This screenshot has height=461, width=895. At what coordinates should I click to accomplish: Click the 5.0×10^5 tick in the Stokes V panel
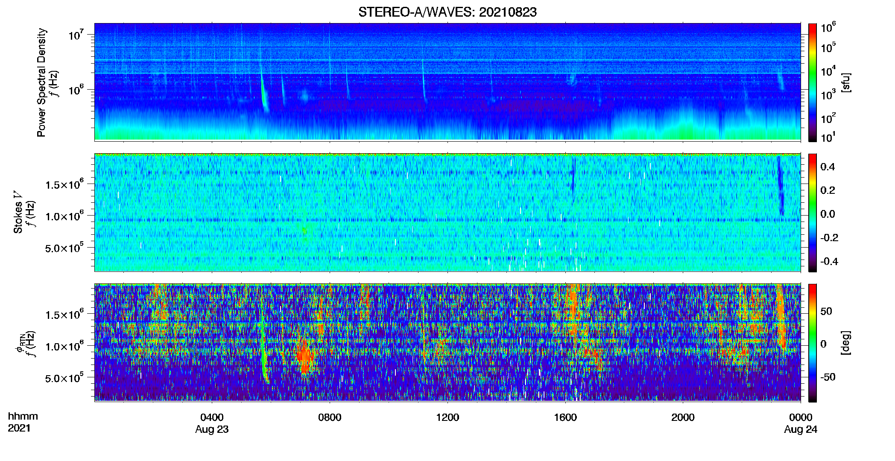pyautogui.click(x=64, y=248)
